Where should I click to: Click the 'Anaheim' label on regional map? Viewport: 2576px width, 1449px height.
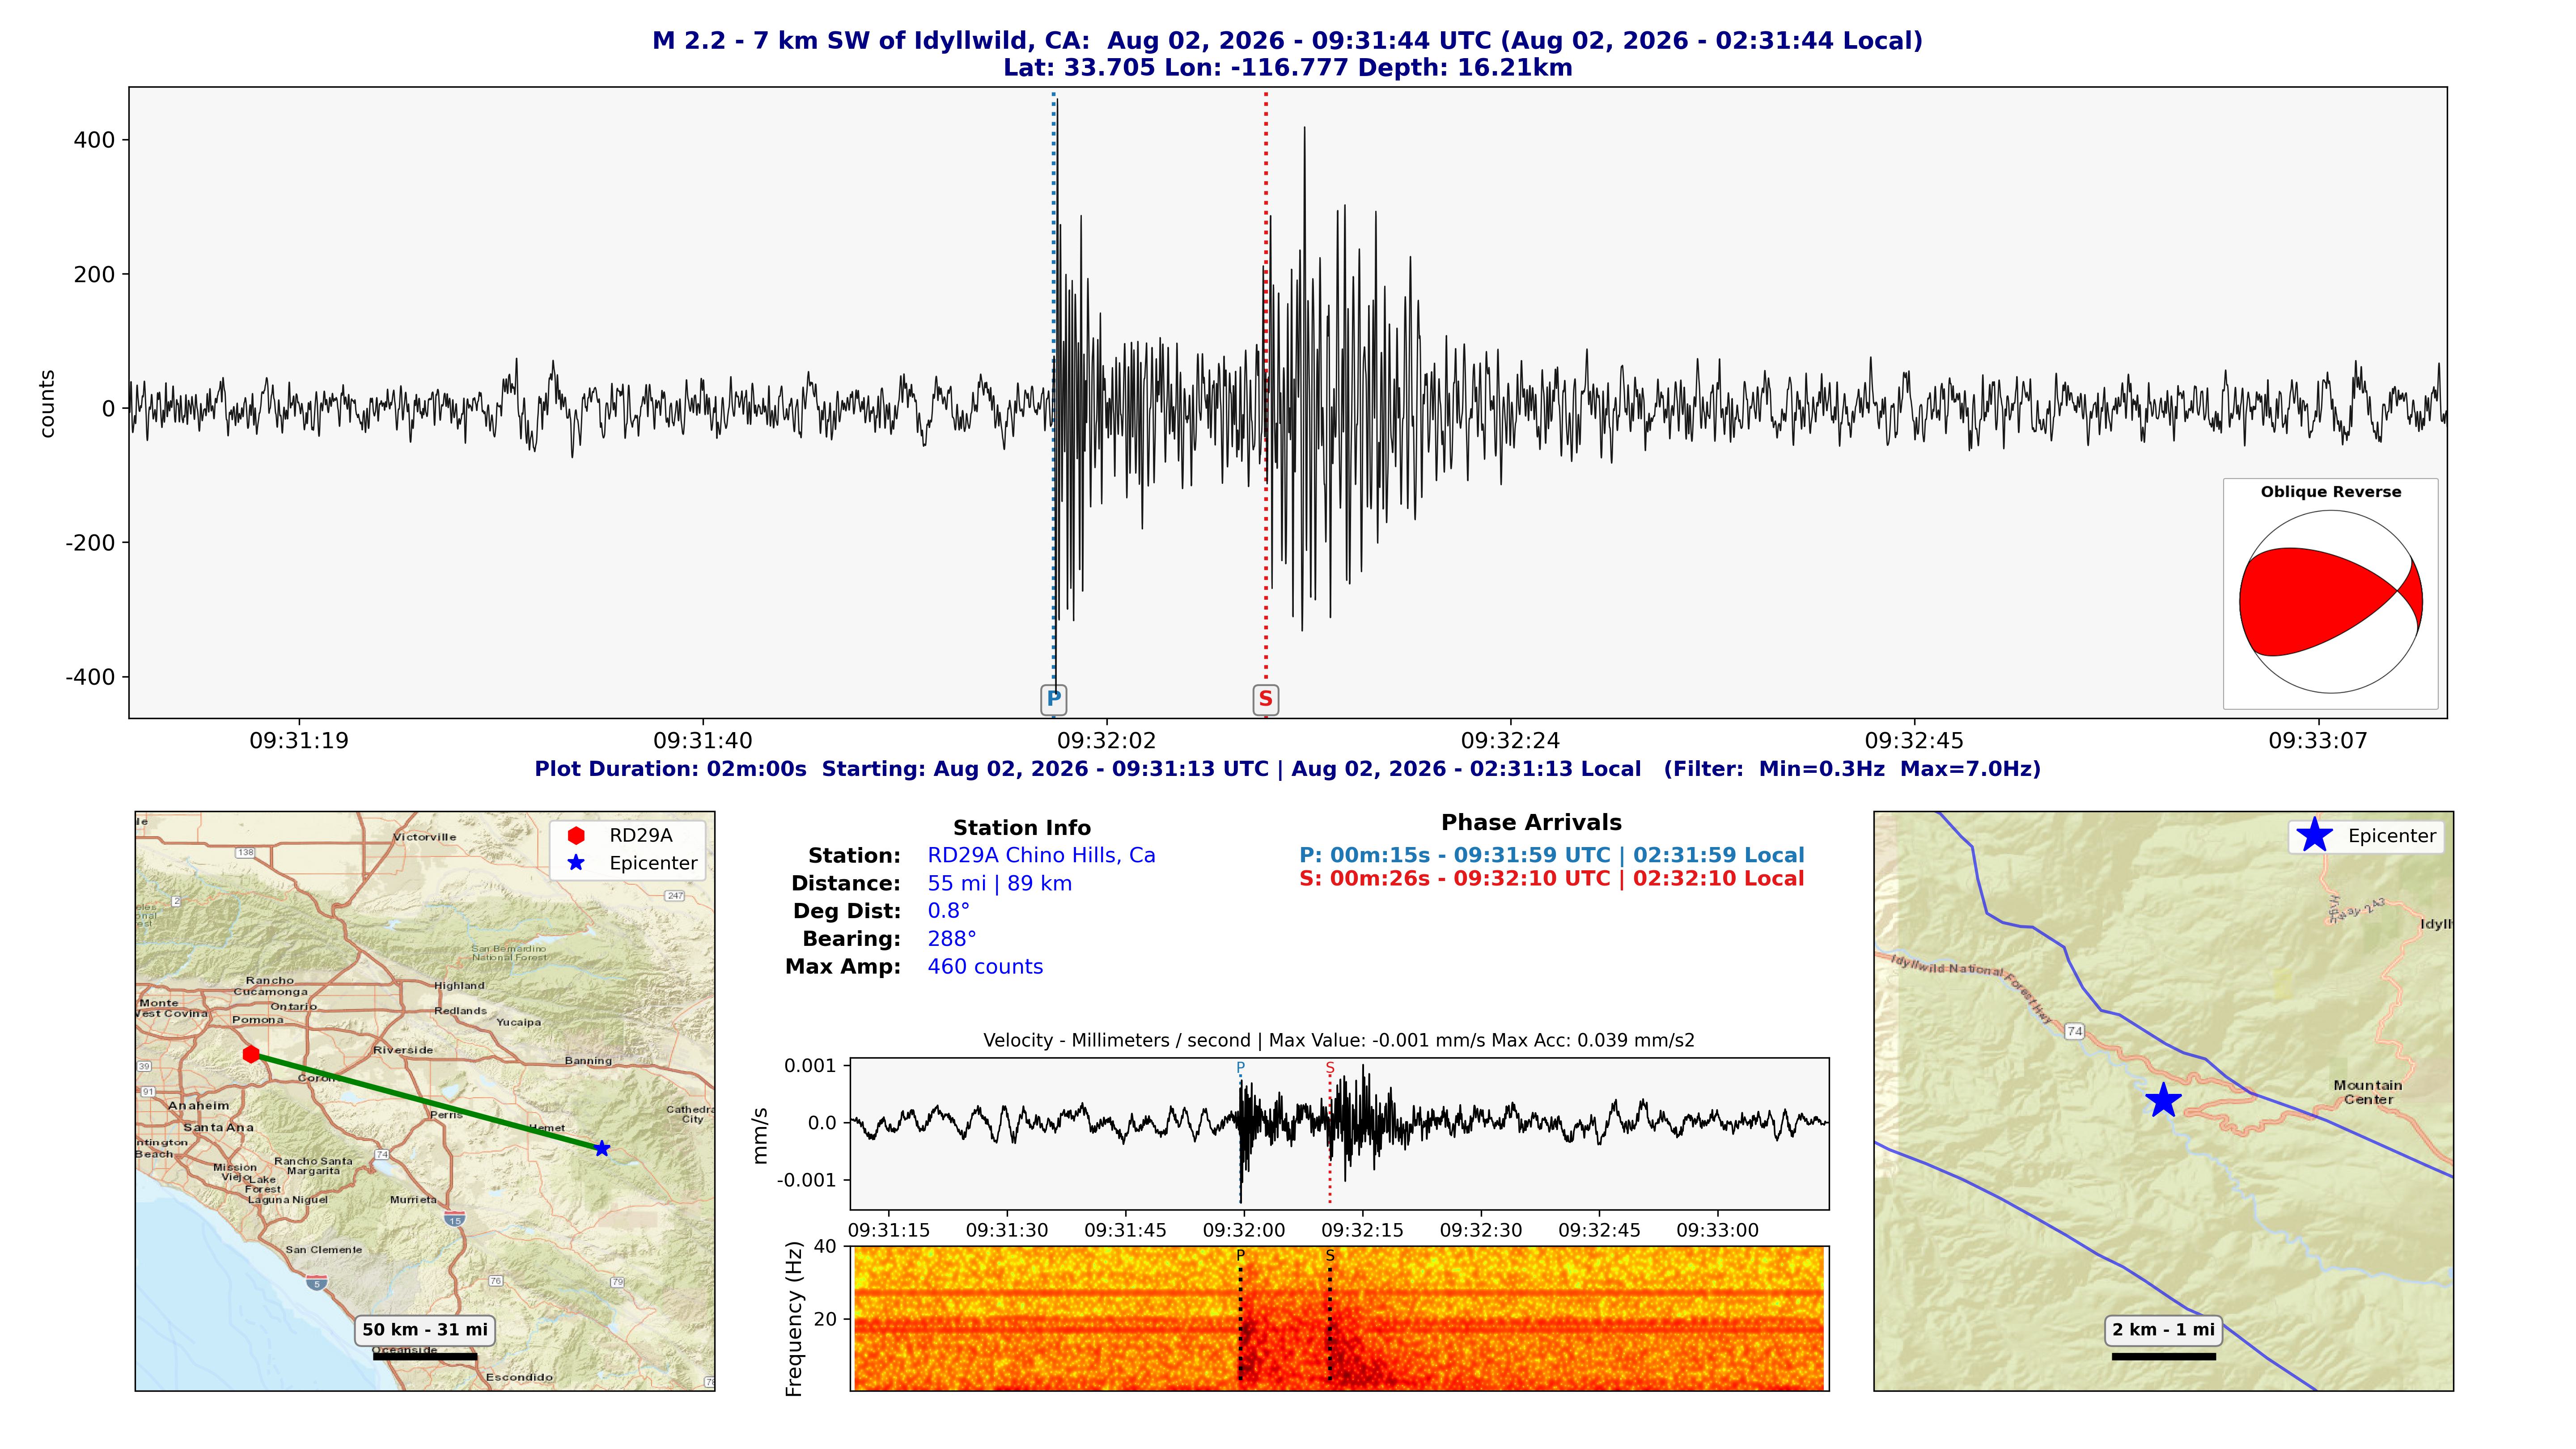pyautogui.click(x=198, y=1106)
